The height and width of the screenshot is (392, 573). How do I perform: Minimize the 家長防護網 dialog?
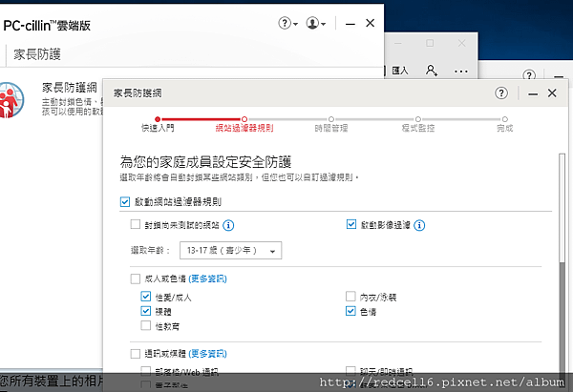point(533,93)
